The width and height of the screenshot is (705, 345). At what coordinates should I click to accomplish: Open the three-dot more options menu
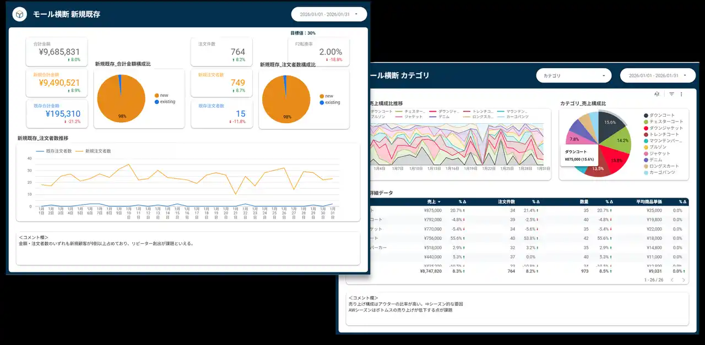pos(681,94)
